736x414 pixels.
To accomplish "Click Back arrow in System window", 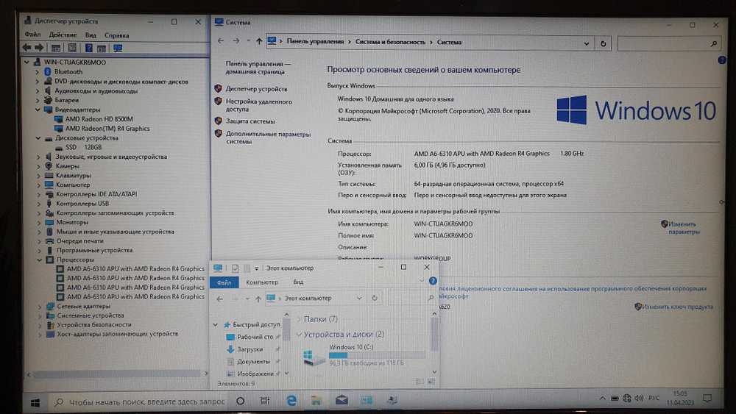I will (x=221, y=41).
